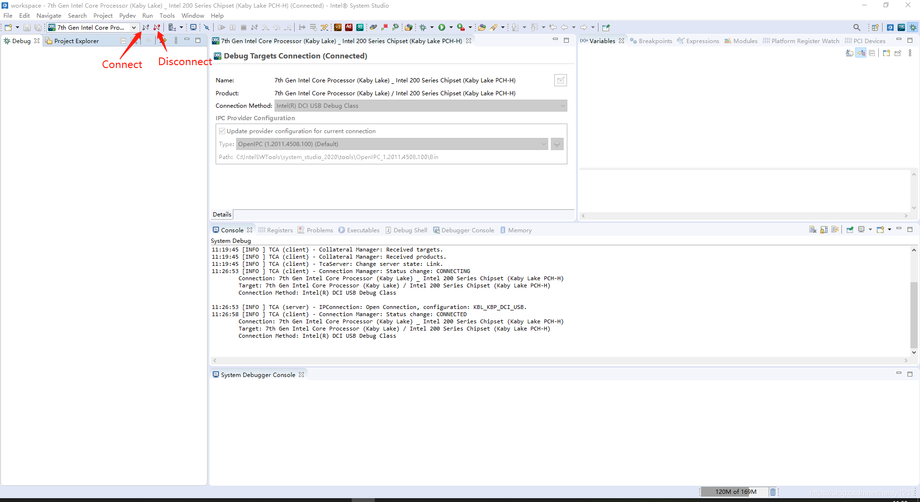
Task: Open the OpenIPC Type dropdown
Action: (392, 144)
